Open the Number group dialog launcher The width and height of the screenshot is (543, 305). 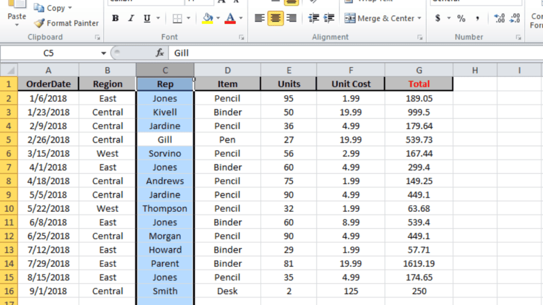518,37
